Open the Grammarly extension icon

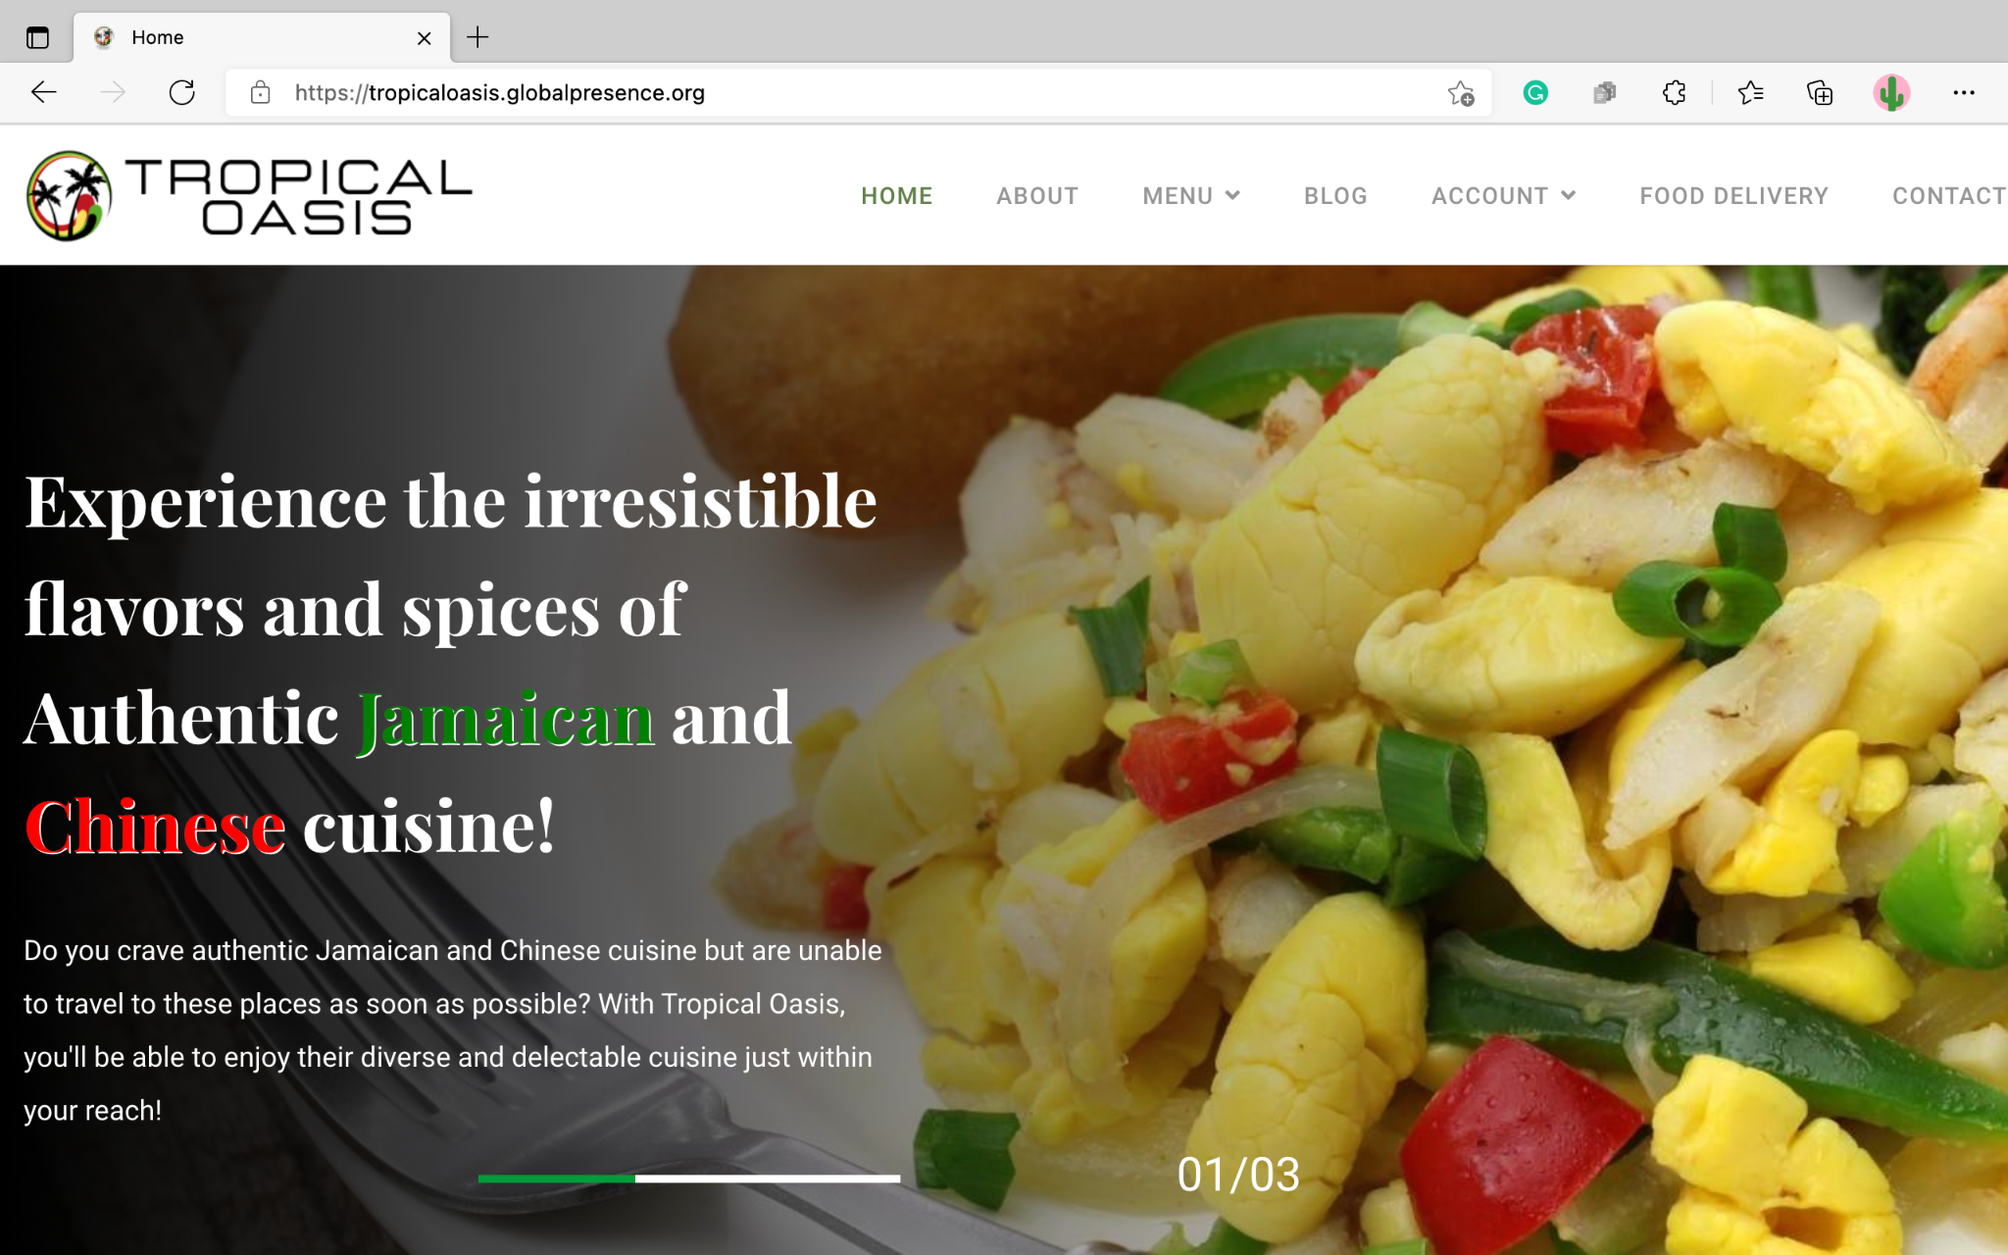(1535, 93)
